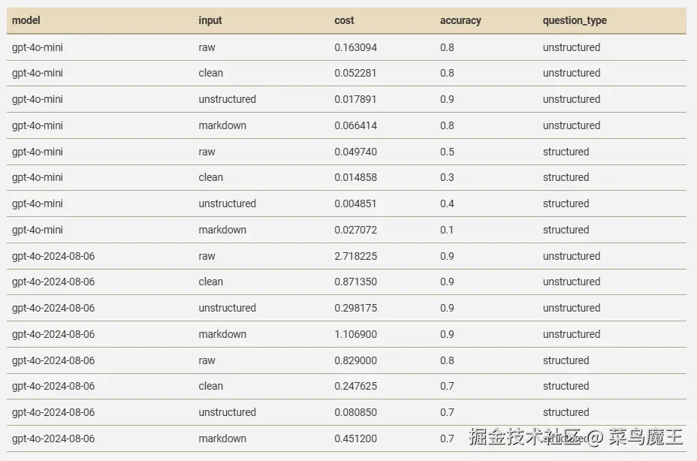Click 'structured' in the 0.049740 cost row
697x461 pixels.
566,152
